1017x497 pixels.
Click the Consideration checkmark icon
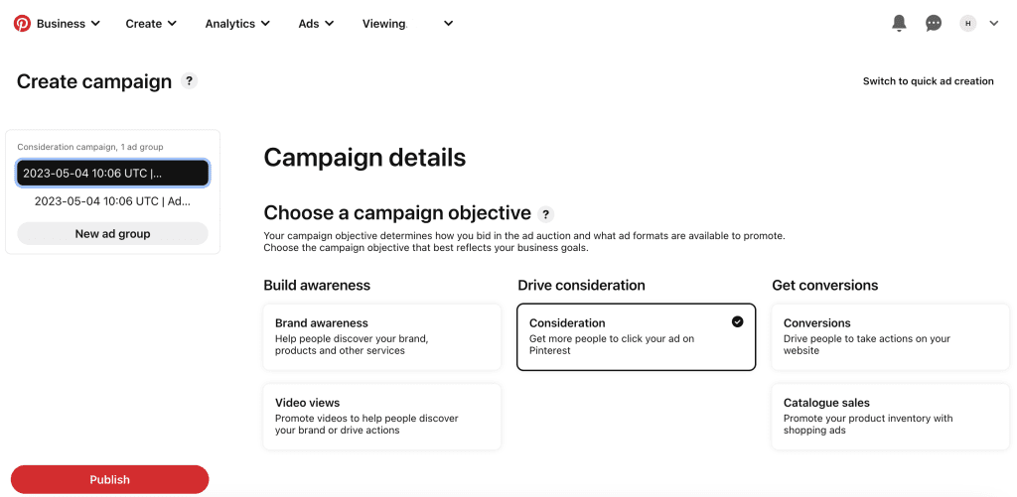738,321
